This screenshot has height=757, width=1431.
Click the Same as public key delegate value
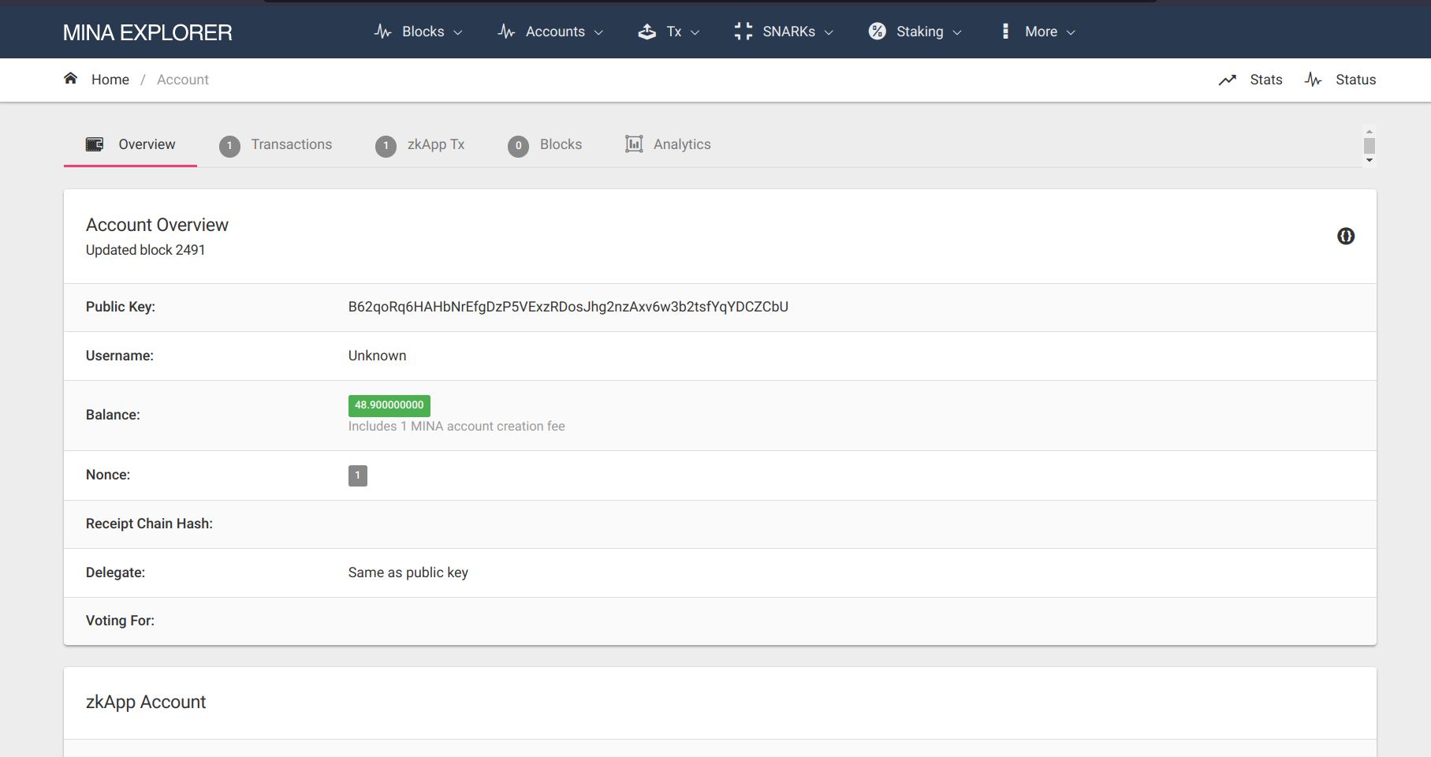point(408,572)
